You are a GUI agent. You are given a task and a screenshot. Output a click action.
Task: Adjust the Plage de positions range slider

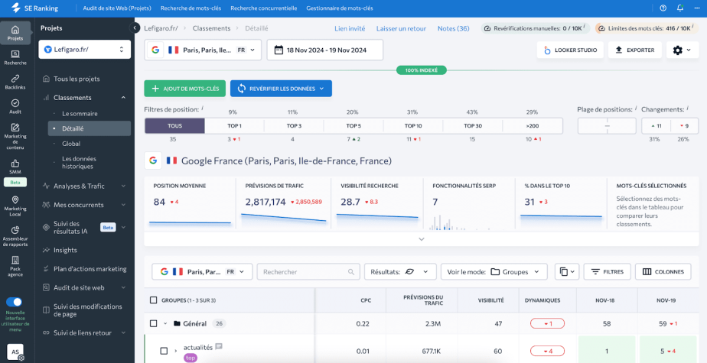coord(607,126)
